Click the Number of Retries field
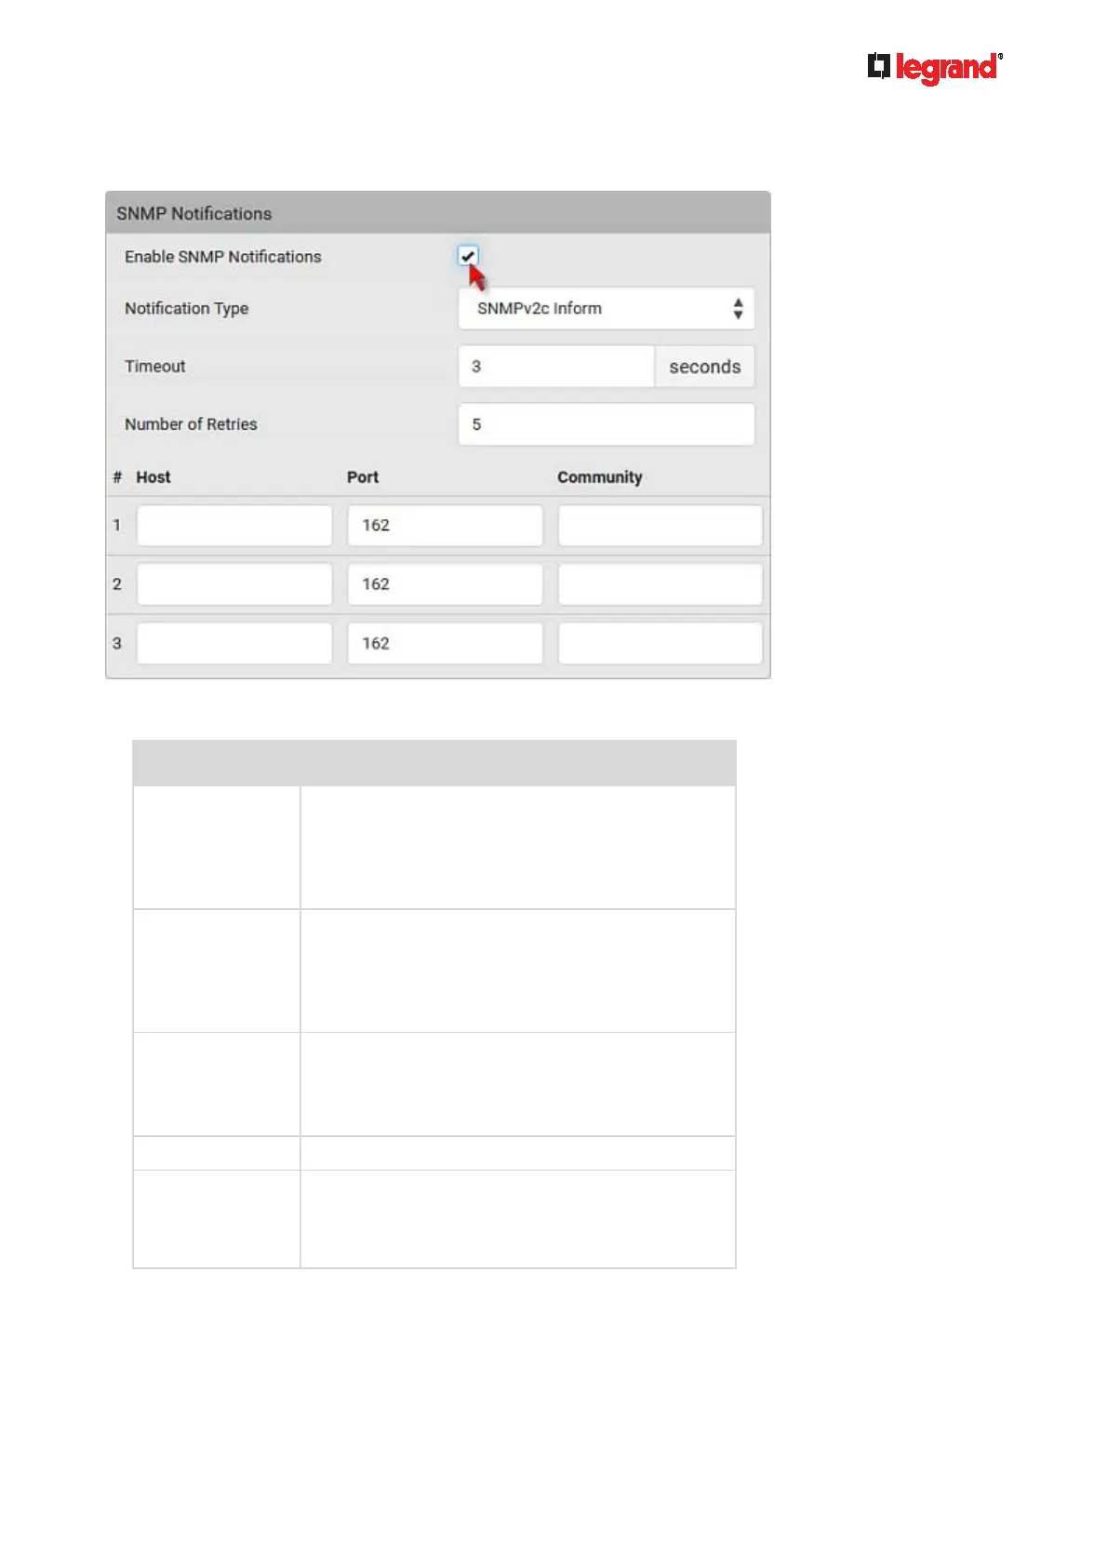Screen dimensions: 1107x1567 606,424
